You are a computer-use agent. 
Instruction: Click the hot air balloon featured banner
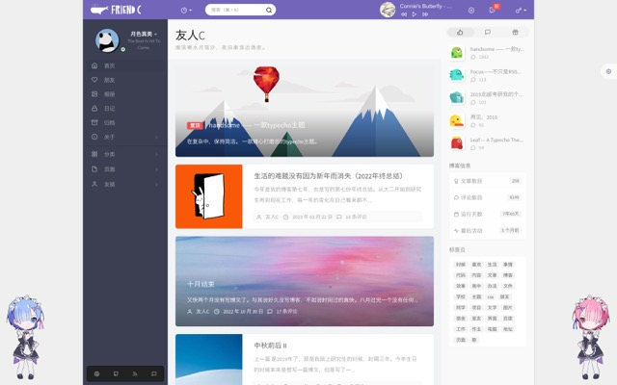pyautogui.click(x=305, y=109)
